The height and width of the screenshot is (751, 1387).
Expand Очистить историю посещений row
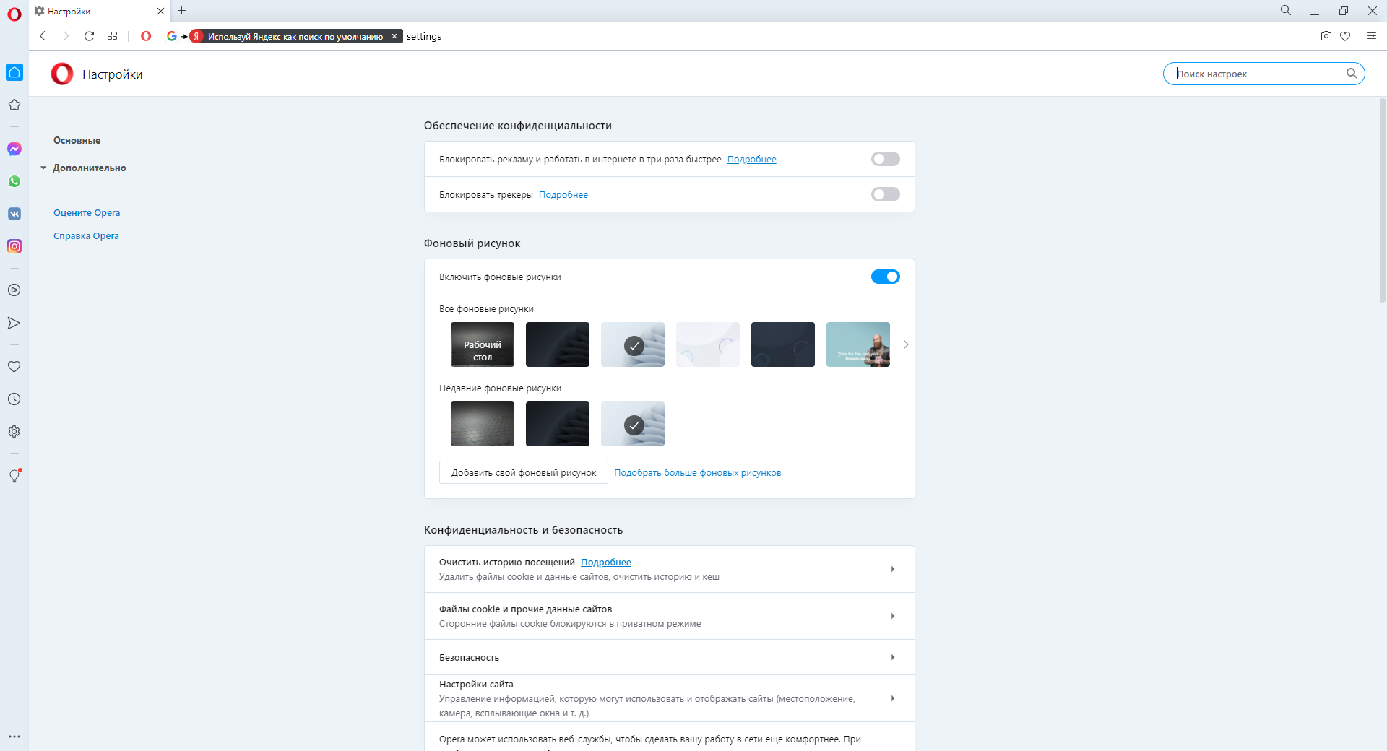point(670,569)
